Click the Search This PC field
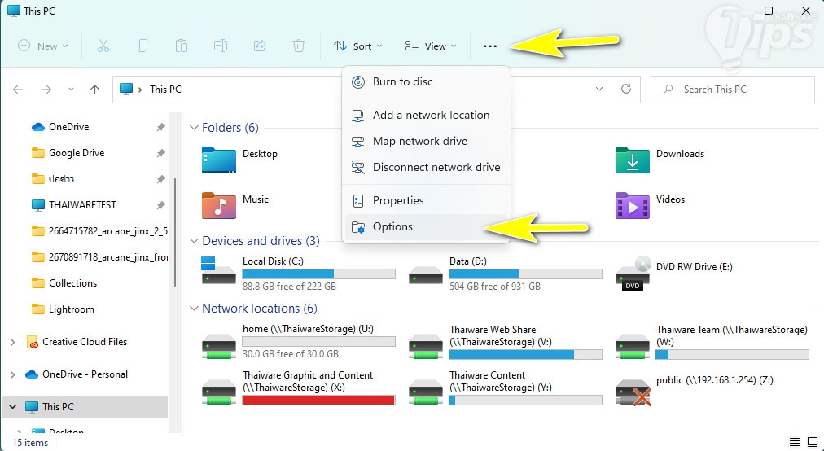 click(x=733, y=90)
